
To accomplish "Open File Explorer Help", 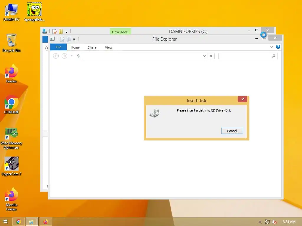I will [278, 47].
